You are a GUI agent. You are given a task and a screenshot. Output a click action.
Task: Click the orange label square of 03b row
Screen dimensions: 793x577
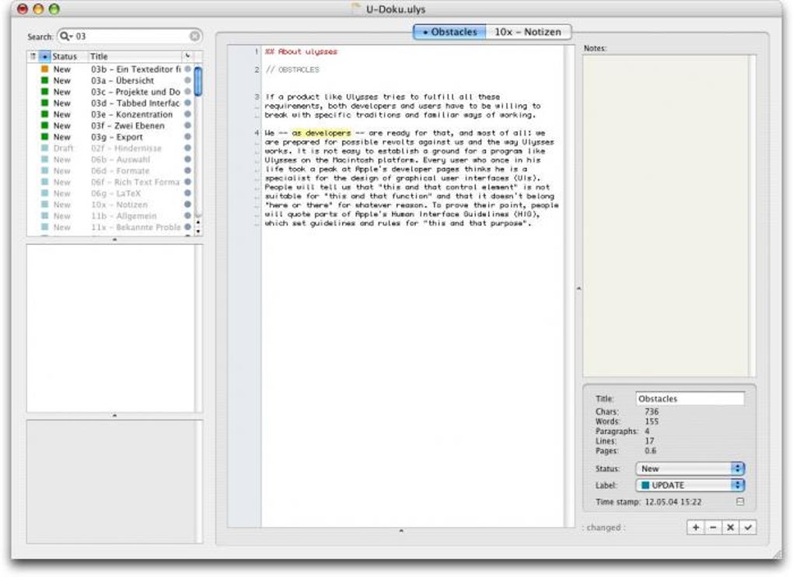coord(44,68)
